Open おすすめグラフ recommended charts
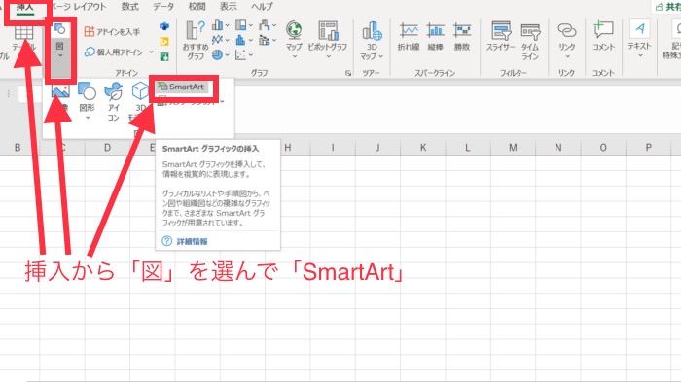The width and height of the screenshot is (681, 382). pyautogui.click(x=196, y=41)
